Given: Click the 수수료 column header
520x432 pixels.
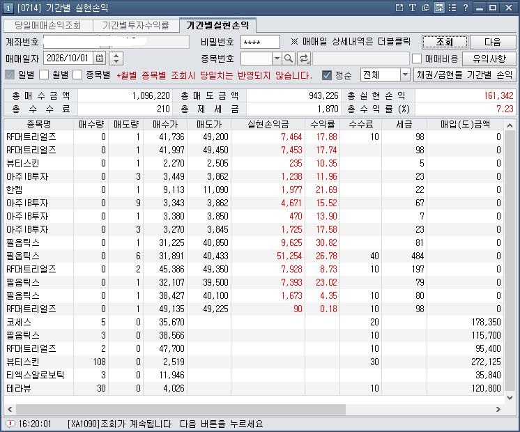Looking at the screenshot, I should coord(361,124).
